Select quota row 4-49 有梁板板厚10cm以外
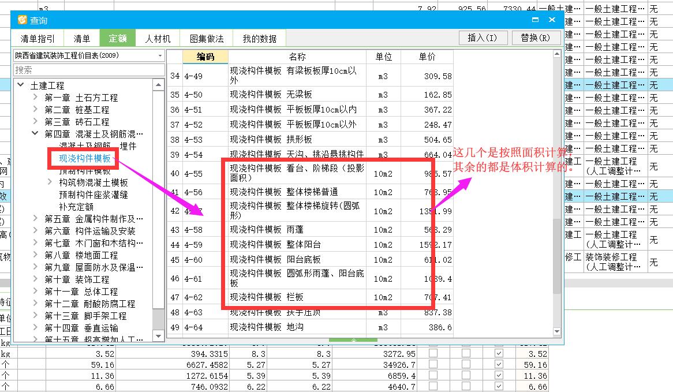 pyautogui.click(x=310, y=76)
